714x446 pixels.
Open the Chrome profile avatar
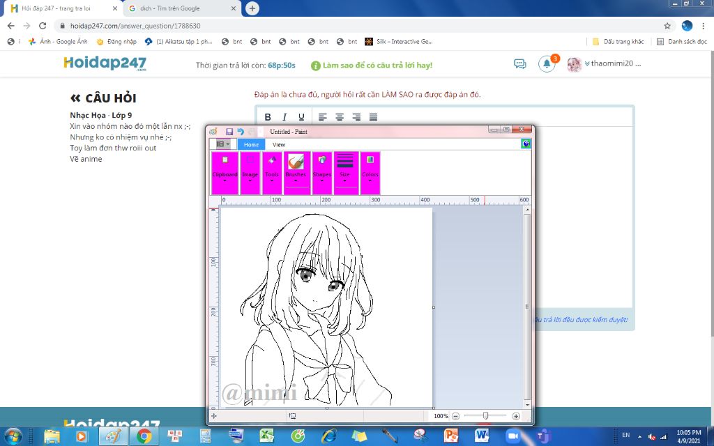tap(687, 26)
